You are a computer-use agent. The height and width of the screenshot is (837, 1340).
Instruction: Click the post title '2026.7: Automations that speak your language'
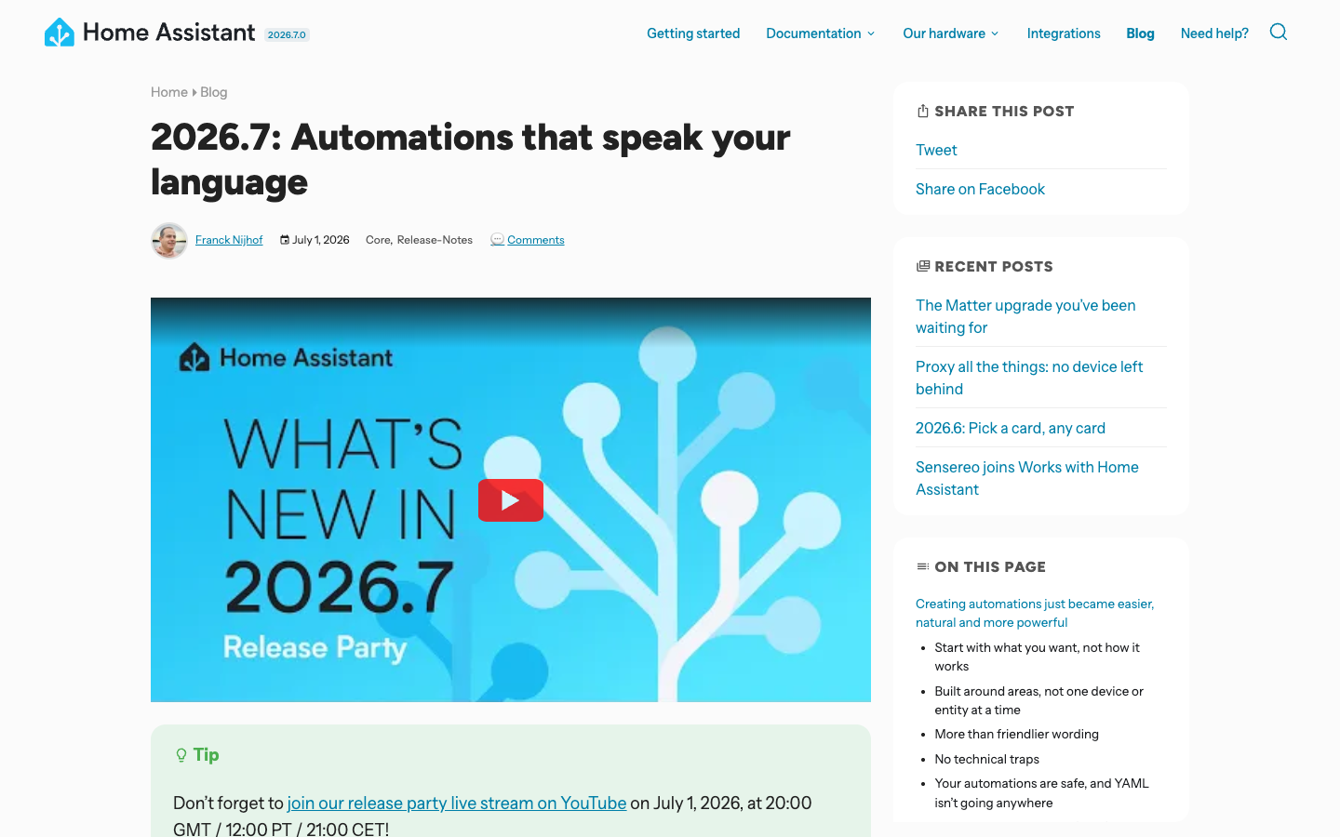point(470,160)
